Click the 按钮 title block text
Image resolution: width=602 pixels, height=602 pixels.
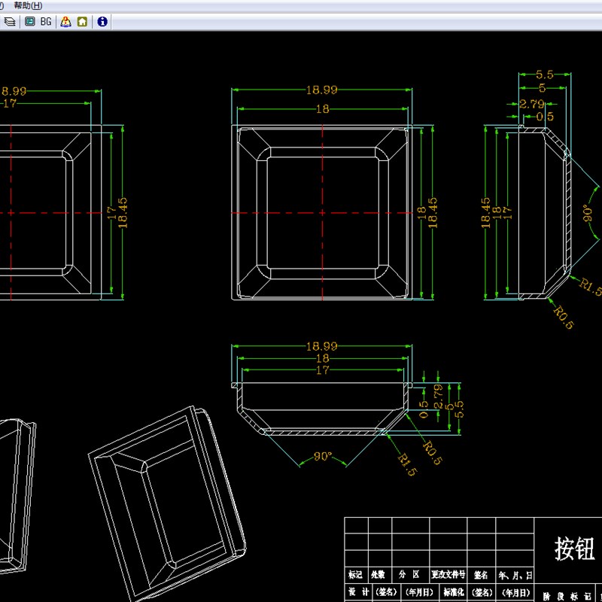point(574,549)
